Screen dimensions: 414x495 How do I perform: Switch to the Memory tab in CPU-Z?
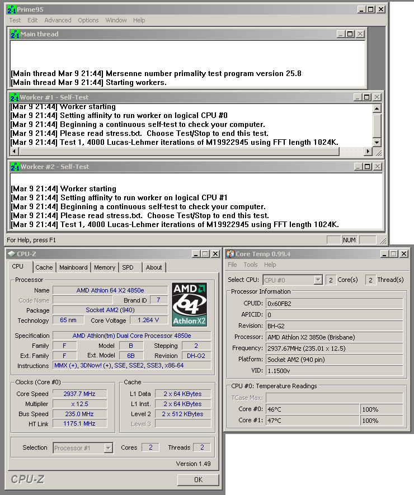coord(105,267)
